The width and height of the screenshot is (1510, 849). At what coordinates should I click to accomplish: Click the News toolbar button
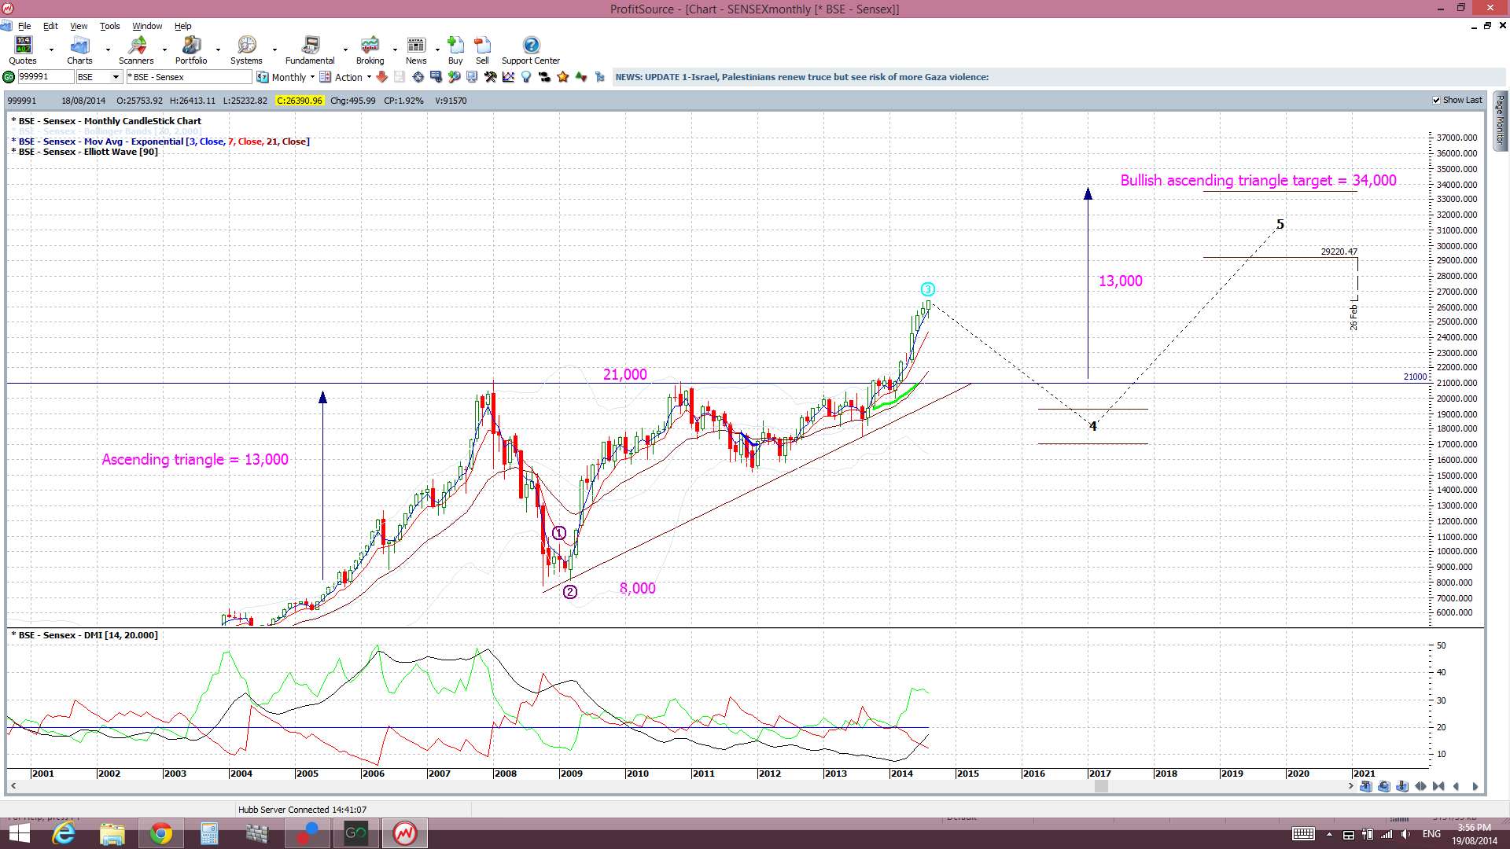(416, 50)
